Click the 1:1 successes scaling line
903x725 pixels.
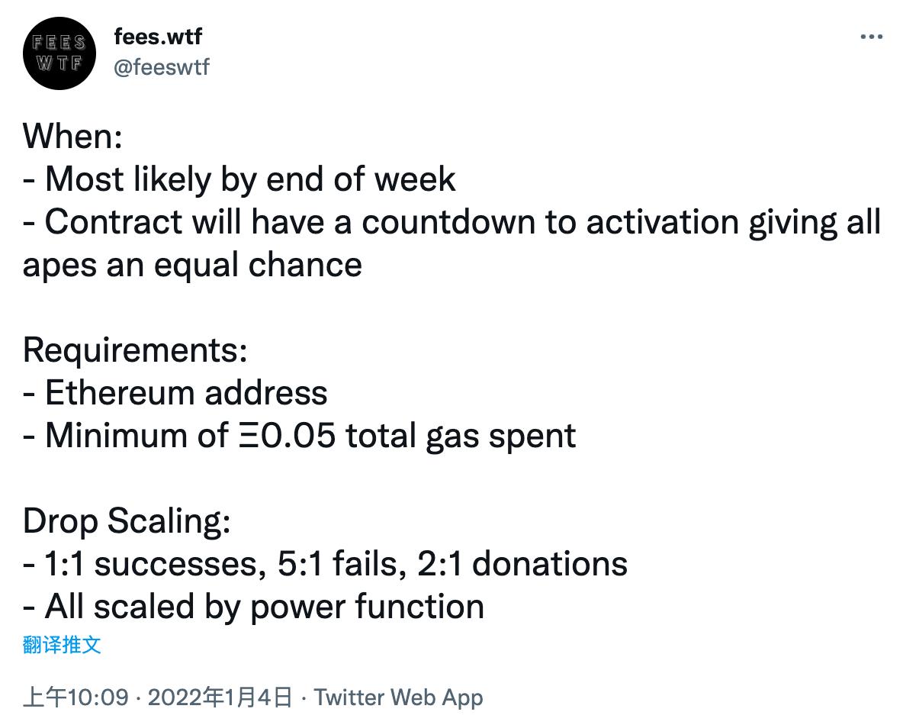click(x=324, y=564)
